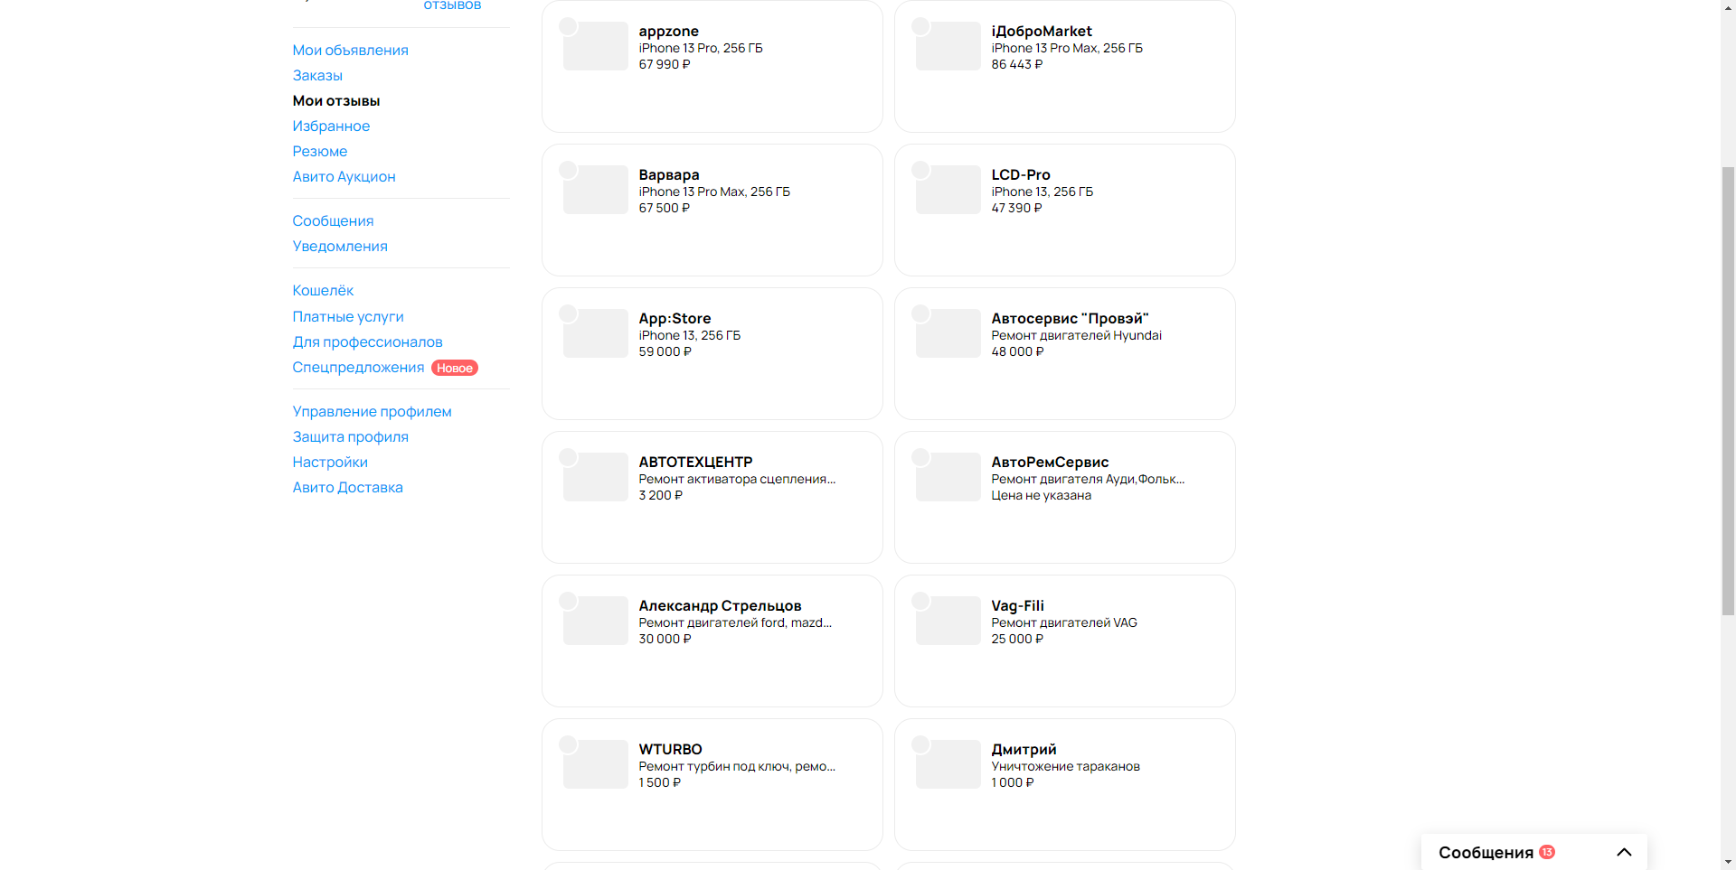Viewport: 1736px width, 870px height.
Task: Open Авито Аукцион link
Action: click(x=344, y=176)
